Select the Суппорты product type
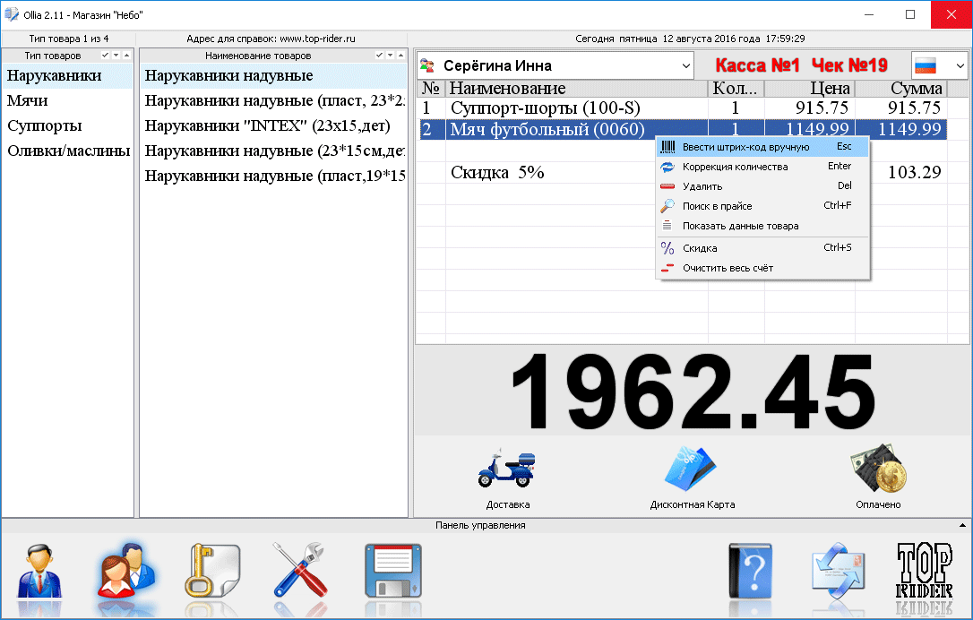 click(x=67, y=126)
